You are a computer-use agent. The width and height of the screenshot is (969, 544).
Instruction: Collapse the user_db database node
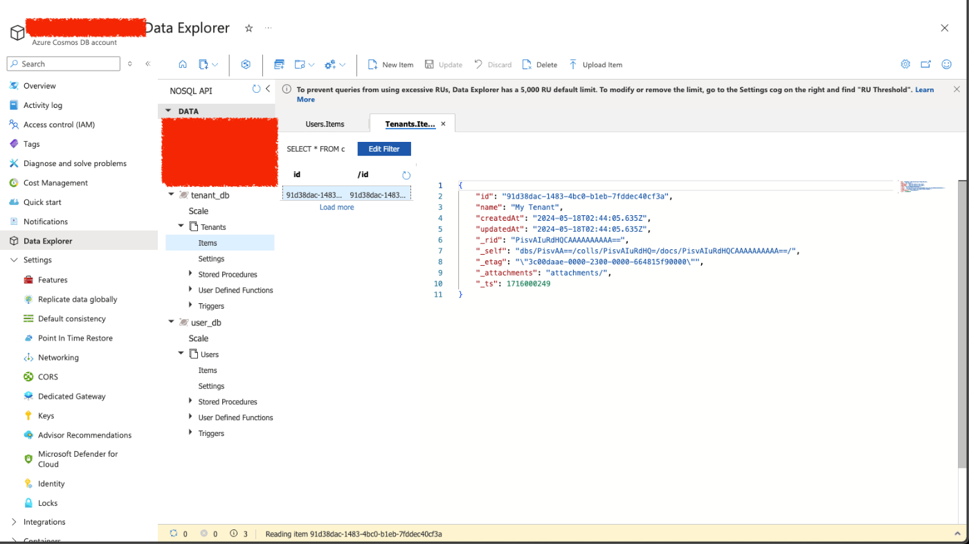click(x=172, y=323)
